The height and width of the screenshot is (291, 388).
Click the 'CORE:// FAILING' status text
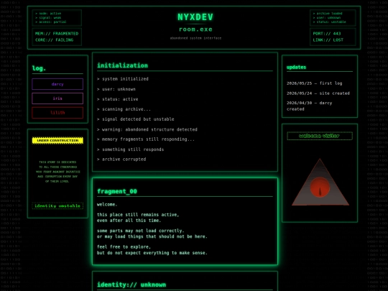pyautogui.click(x=54, y=40)
